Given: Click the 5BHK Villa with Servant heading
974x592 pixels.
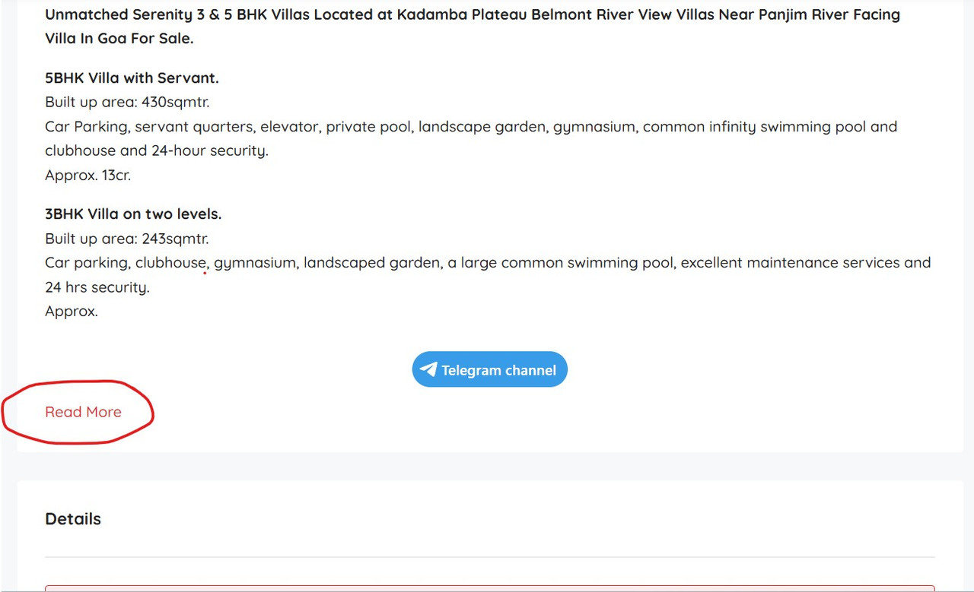Looking at the screenshot, I should (x=132, y=78).
